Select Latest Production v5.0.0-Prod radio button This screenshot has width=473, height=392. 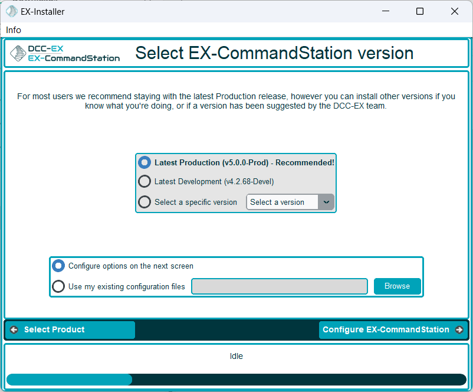pos(144,162)
